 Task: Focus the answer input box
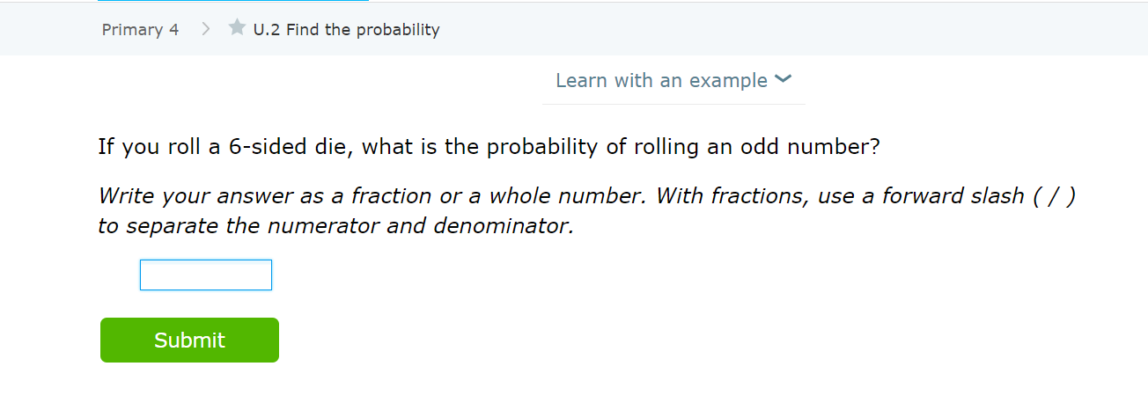point(206,275)
